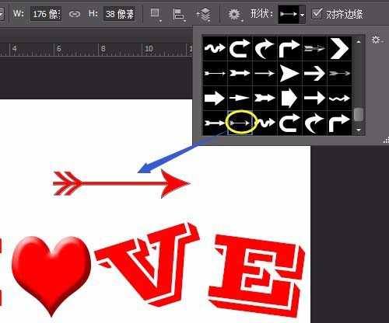Select the tapered pointed arrow, third row
Viewport: 389px width, 323px height.
pos(240,99)
